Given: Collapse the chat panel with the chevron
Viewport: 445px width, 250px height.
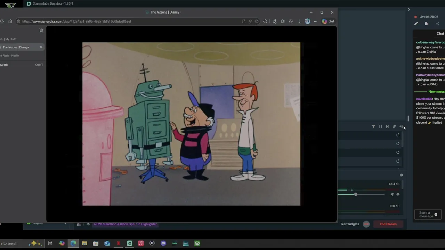Looking at the screenshot, I should [409, 9].
